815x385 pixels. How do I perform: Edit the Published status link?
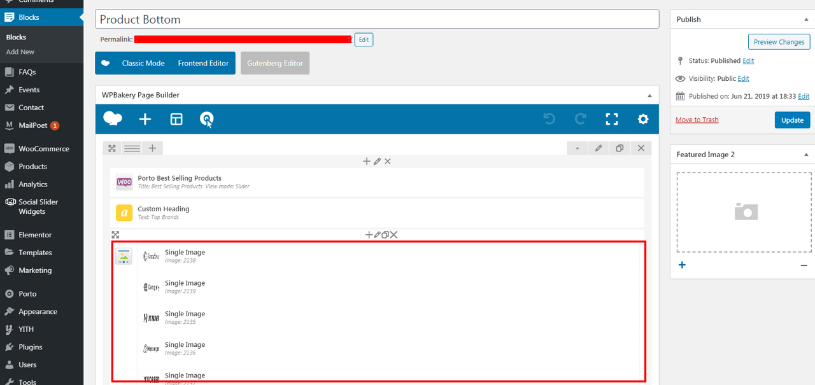point(748,61)
